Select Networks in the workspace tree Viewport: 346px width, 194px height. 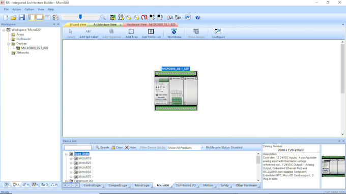point(22,53)
